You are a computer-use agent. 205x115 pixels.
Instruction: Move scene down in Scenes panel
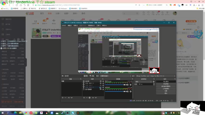(72, 98)
